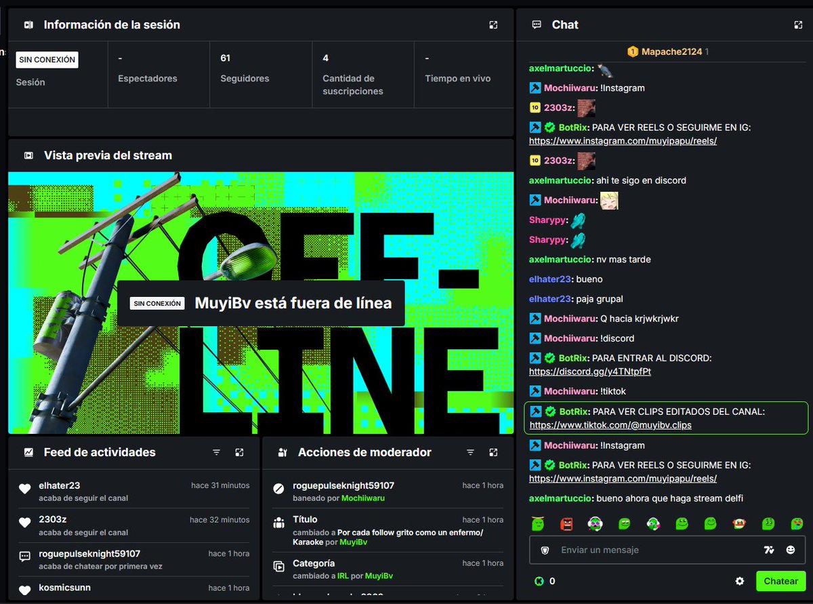Click elhater23 on the 'bueno' message
Image resolution: width=813 pixels, height=604 pixels.
[551, 279]
